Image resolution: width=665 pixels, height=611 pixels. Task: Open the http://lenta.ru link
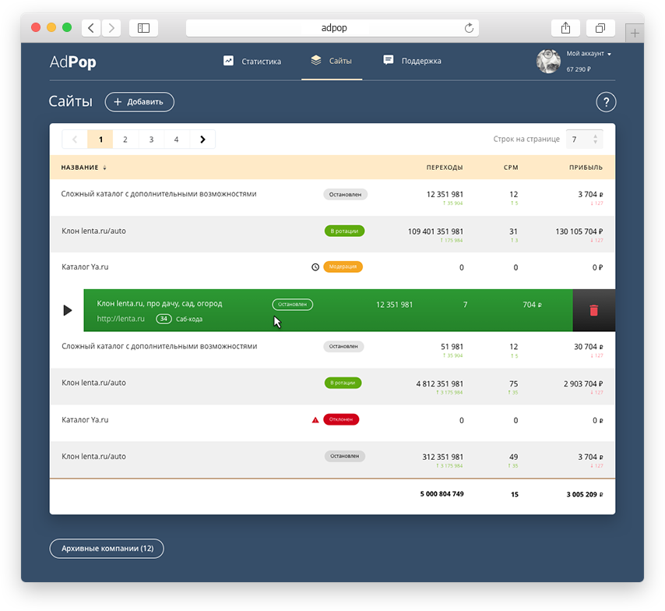point(121,319)
